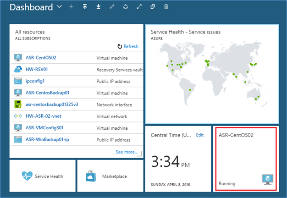Image resolution: width=287 pixels, height=198 pixels.
Task: Click the Service Health - Service issues title
Action: [x=186, y=32]
